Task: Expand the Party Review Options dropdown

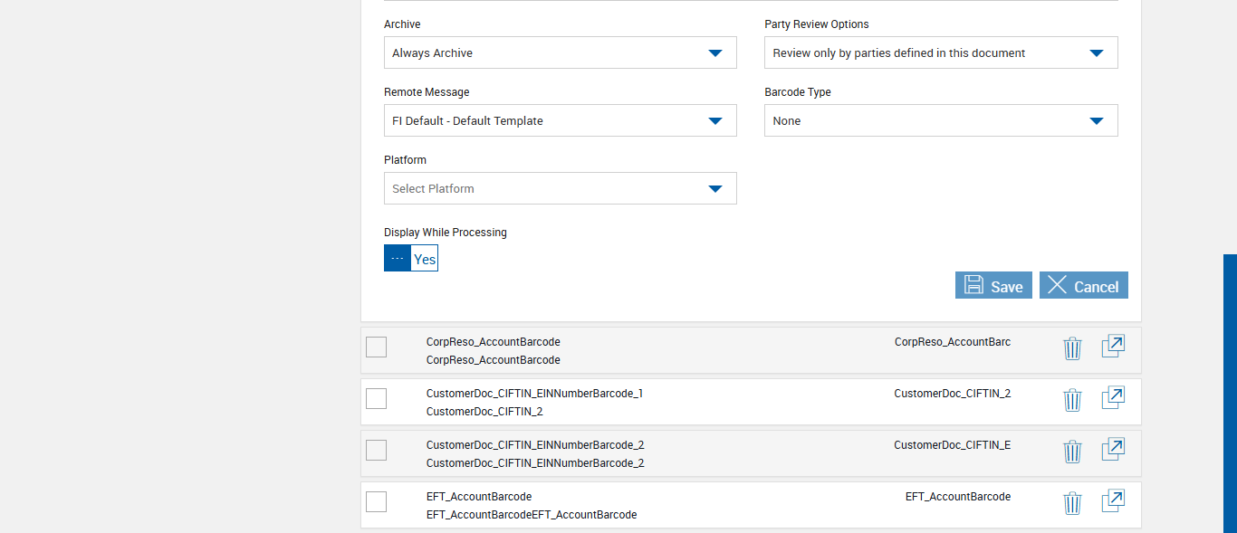Action: click(941, 52)
